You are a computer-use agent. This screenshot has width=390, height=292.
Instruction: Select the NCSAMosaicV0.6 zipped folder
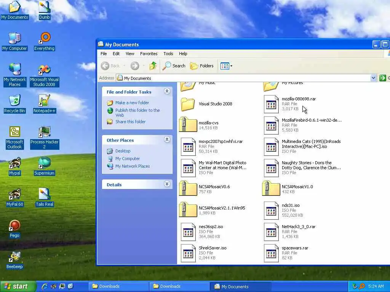pos(205,189)
